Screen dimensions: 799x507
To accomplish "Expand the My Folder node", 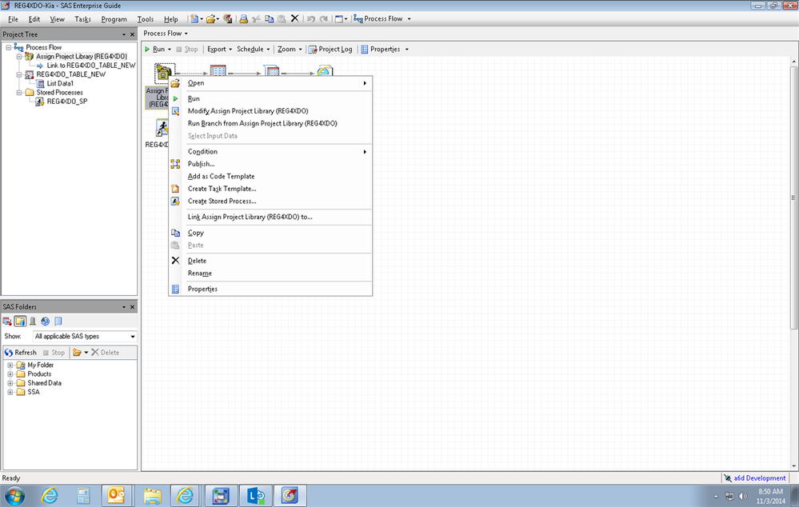I will pos(10,365).
